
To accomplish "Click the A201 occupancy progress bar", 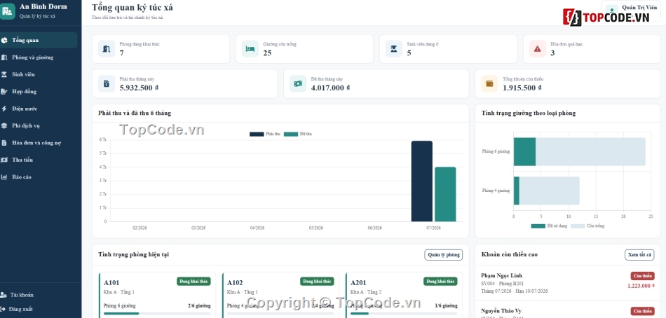I will pos(404,313).
